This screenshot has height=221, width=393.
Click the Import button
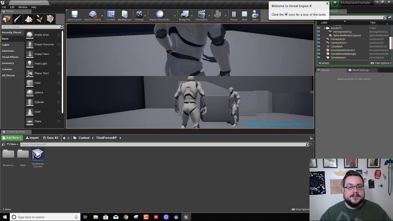click(x=32, y=138)
